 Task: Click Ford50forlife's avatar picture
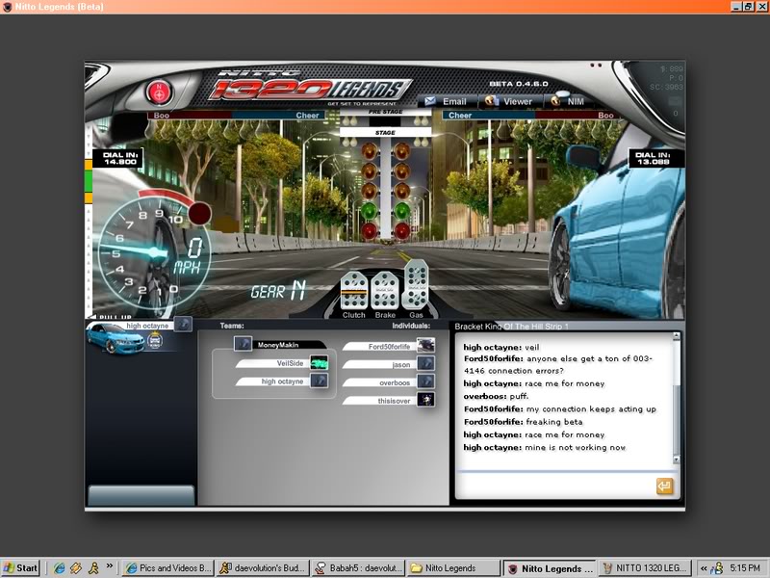(425, 345)
